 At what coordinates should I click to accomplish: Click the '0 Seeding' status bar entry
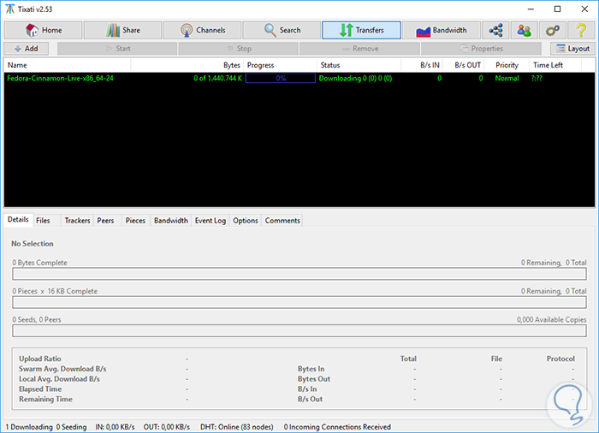coord(71,427)
